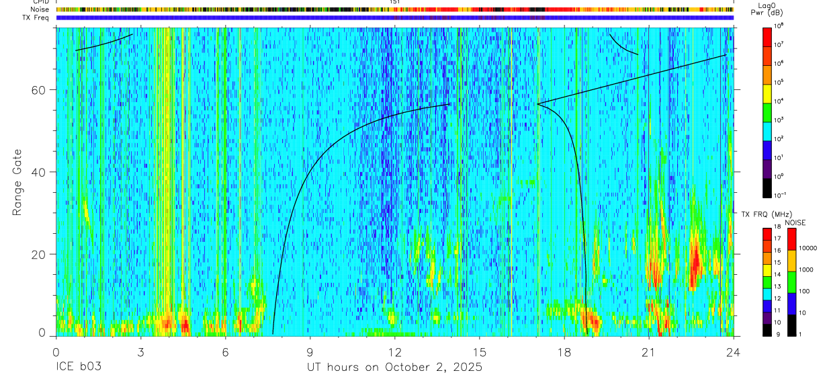Image resolution: width=825 pixels, height=381 pixels.
Task: Click the 1000 label on NOISE legend
Action: pyautogui.click(x=807, y=269)
